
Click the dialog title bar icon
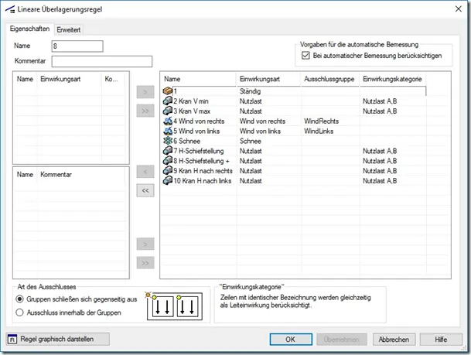click(x=10, y=9)
